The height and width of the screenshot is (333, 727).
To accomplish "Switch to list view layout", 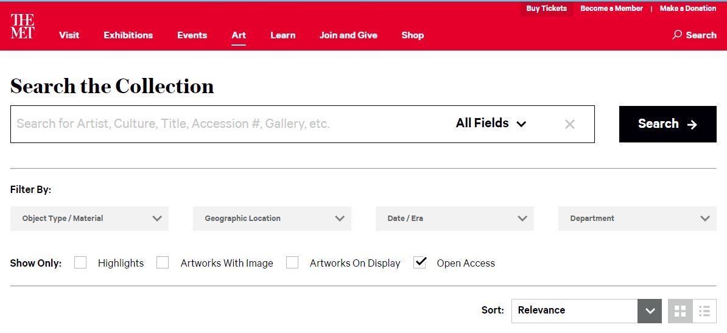I will [x=704, y=311].
